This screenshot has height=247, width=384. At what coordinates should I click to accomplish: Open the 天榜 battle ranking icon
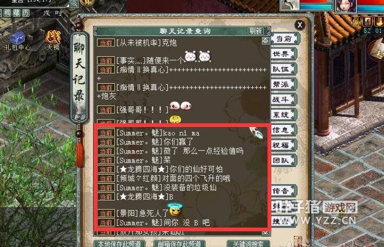click(x=53, y=41)
